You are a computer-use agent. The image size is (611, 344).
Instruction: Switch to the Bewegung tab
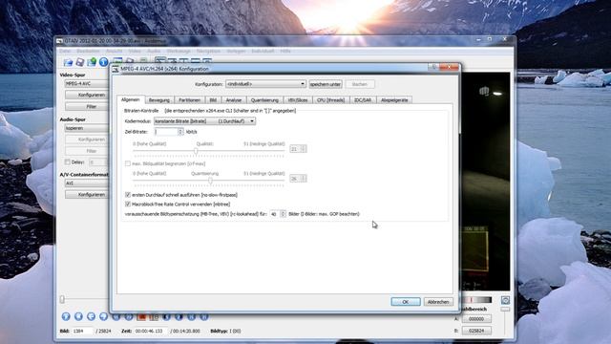(159, 100)
